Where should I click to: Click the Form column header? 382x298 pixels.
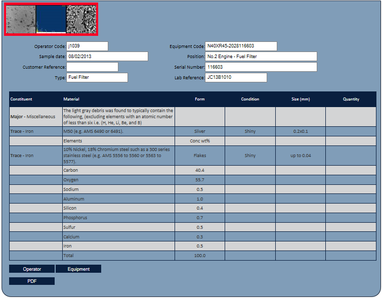(200, 99)
